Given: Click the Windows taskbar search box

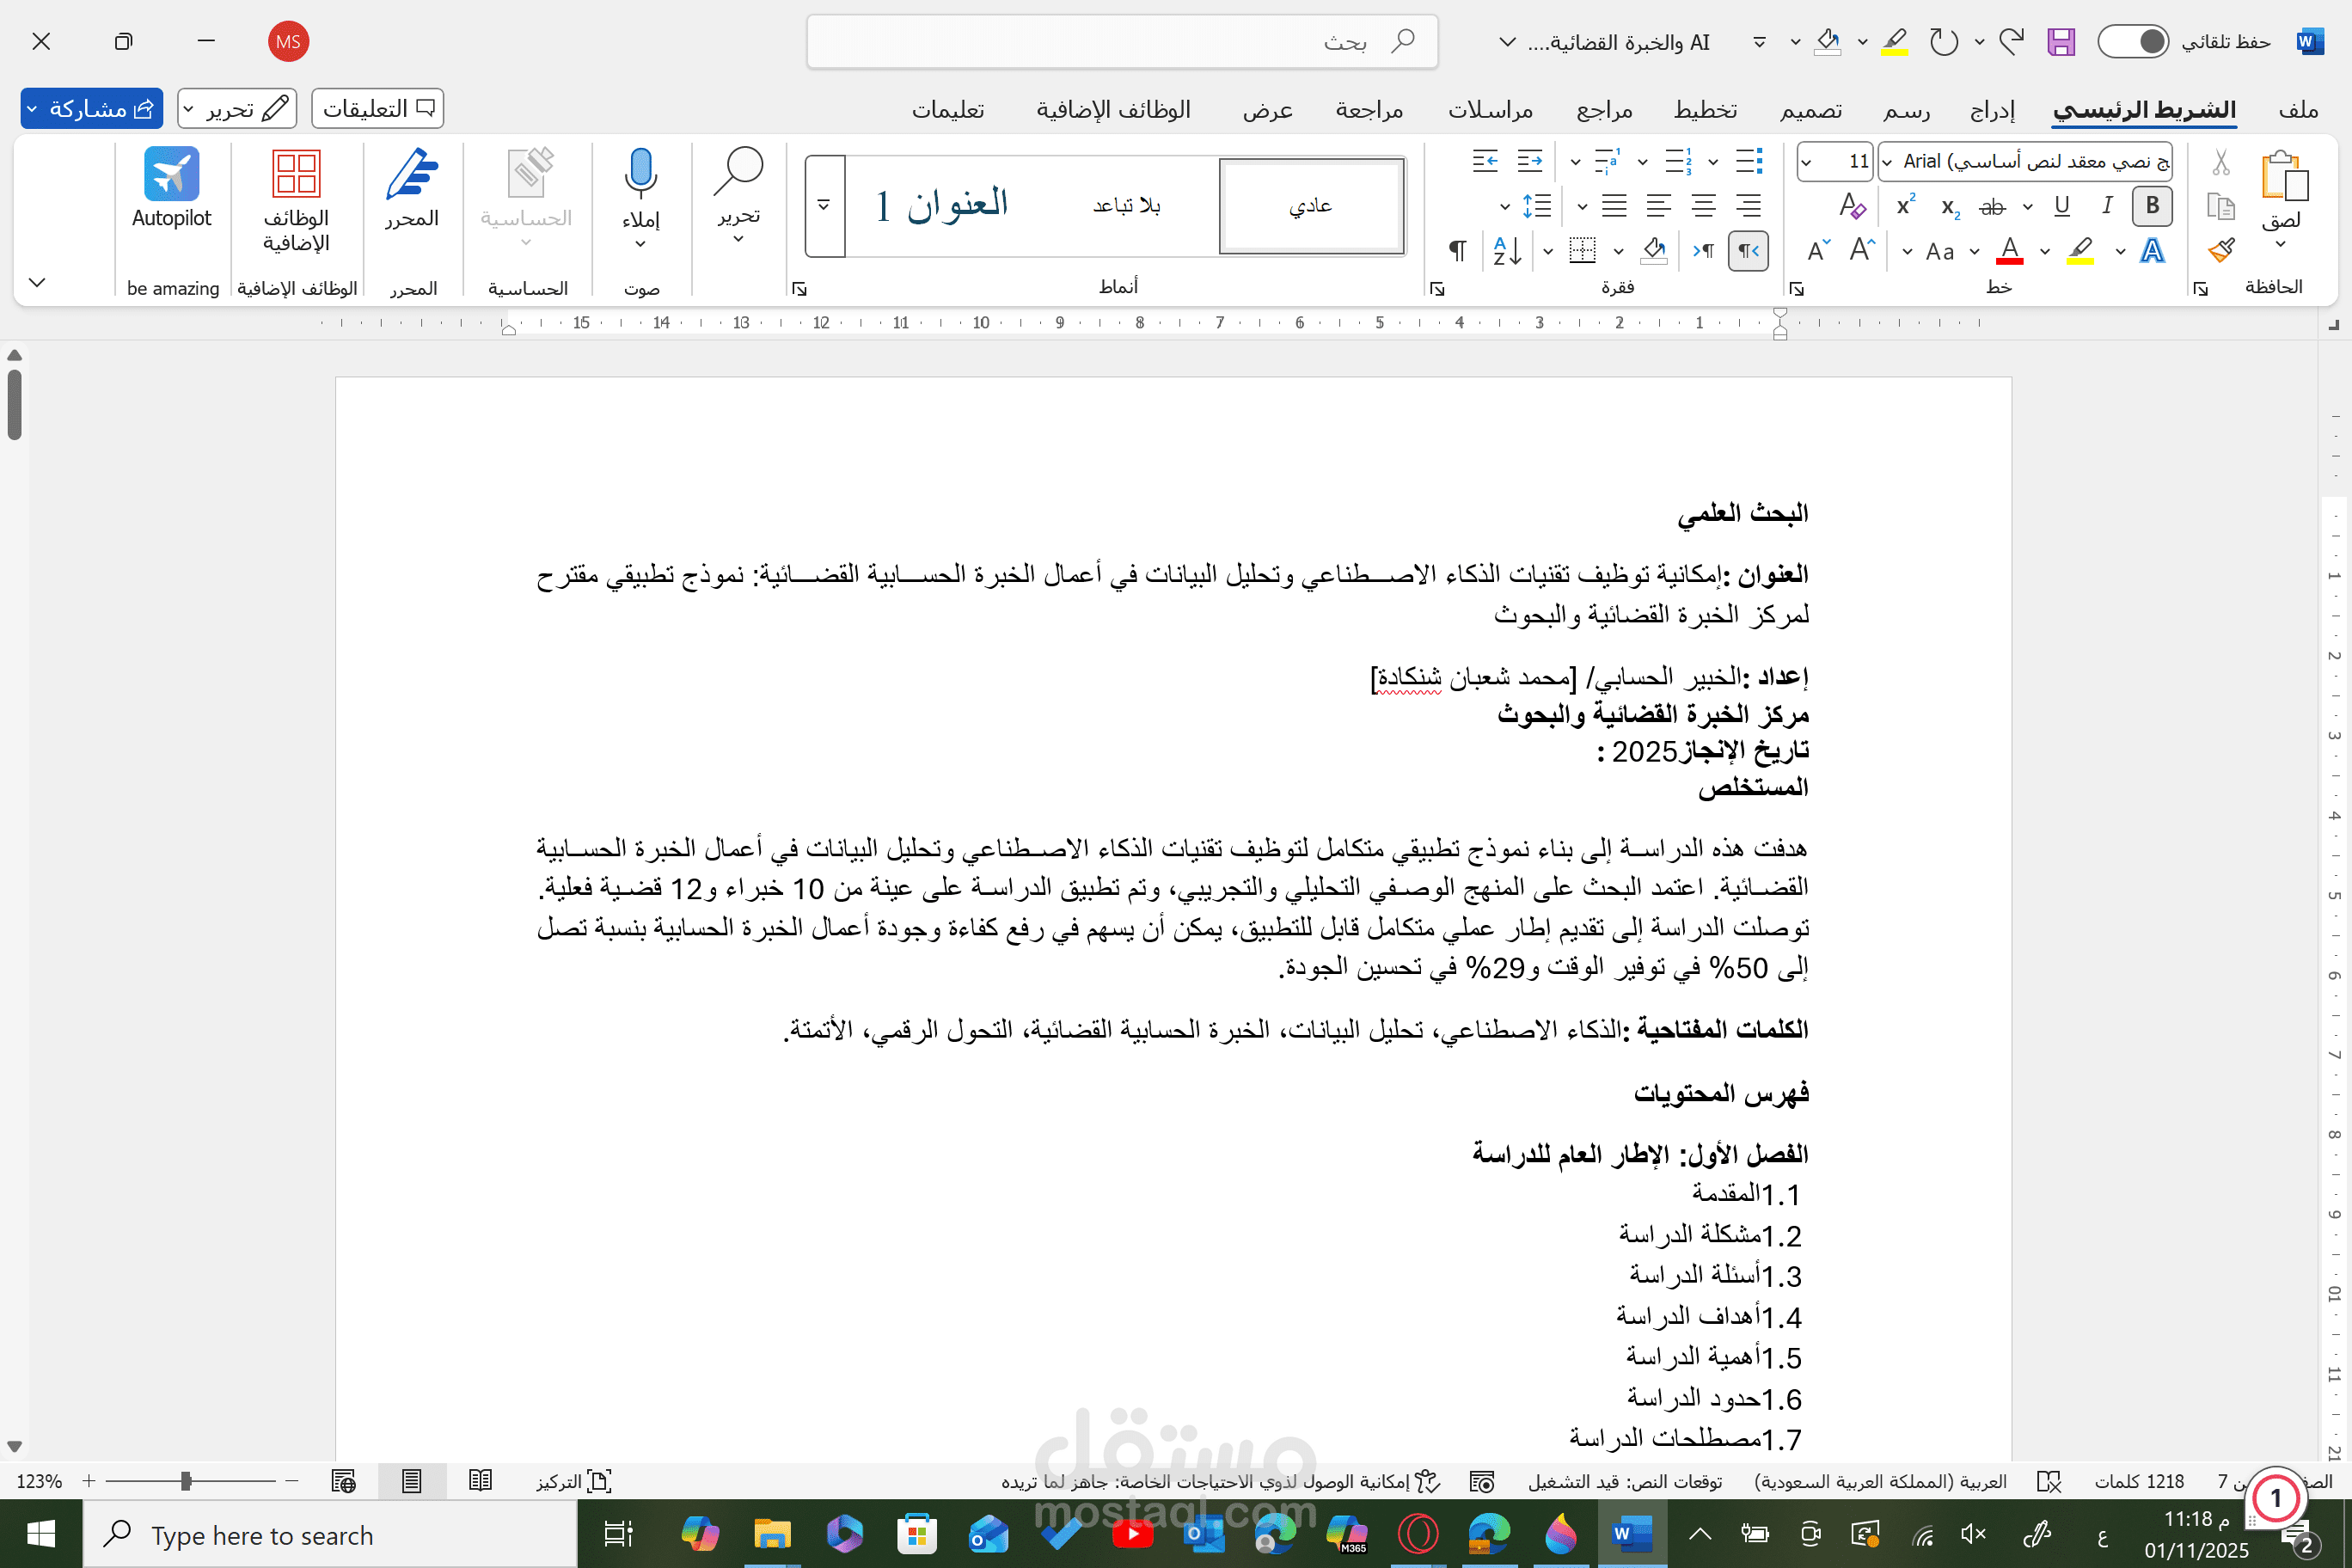Looking at the screenshot, I should tap(330, 1534).
